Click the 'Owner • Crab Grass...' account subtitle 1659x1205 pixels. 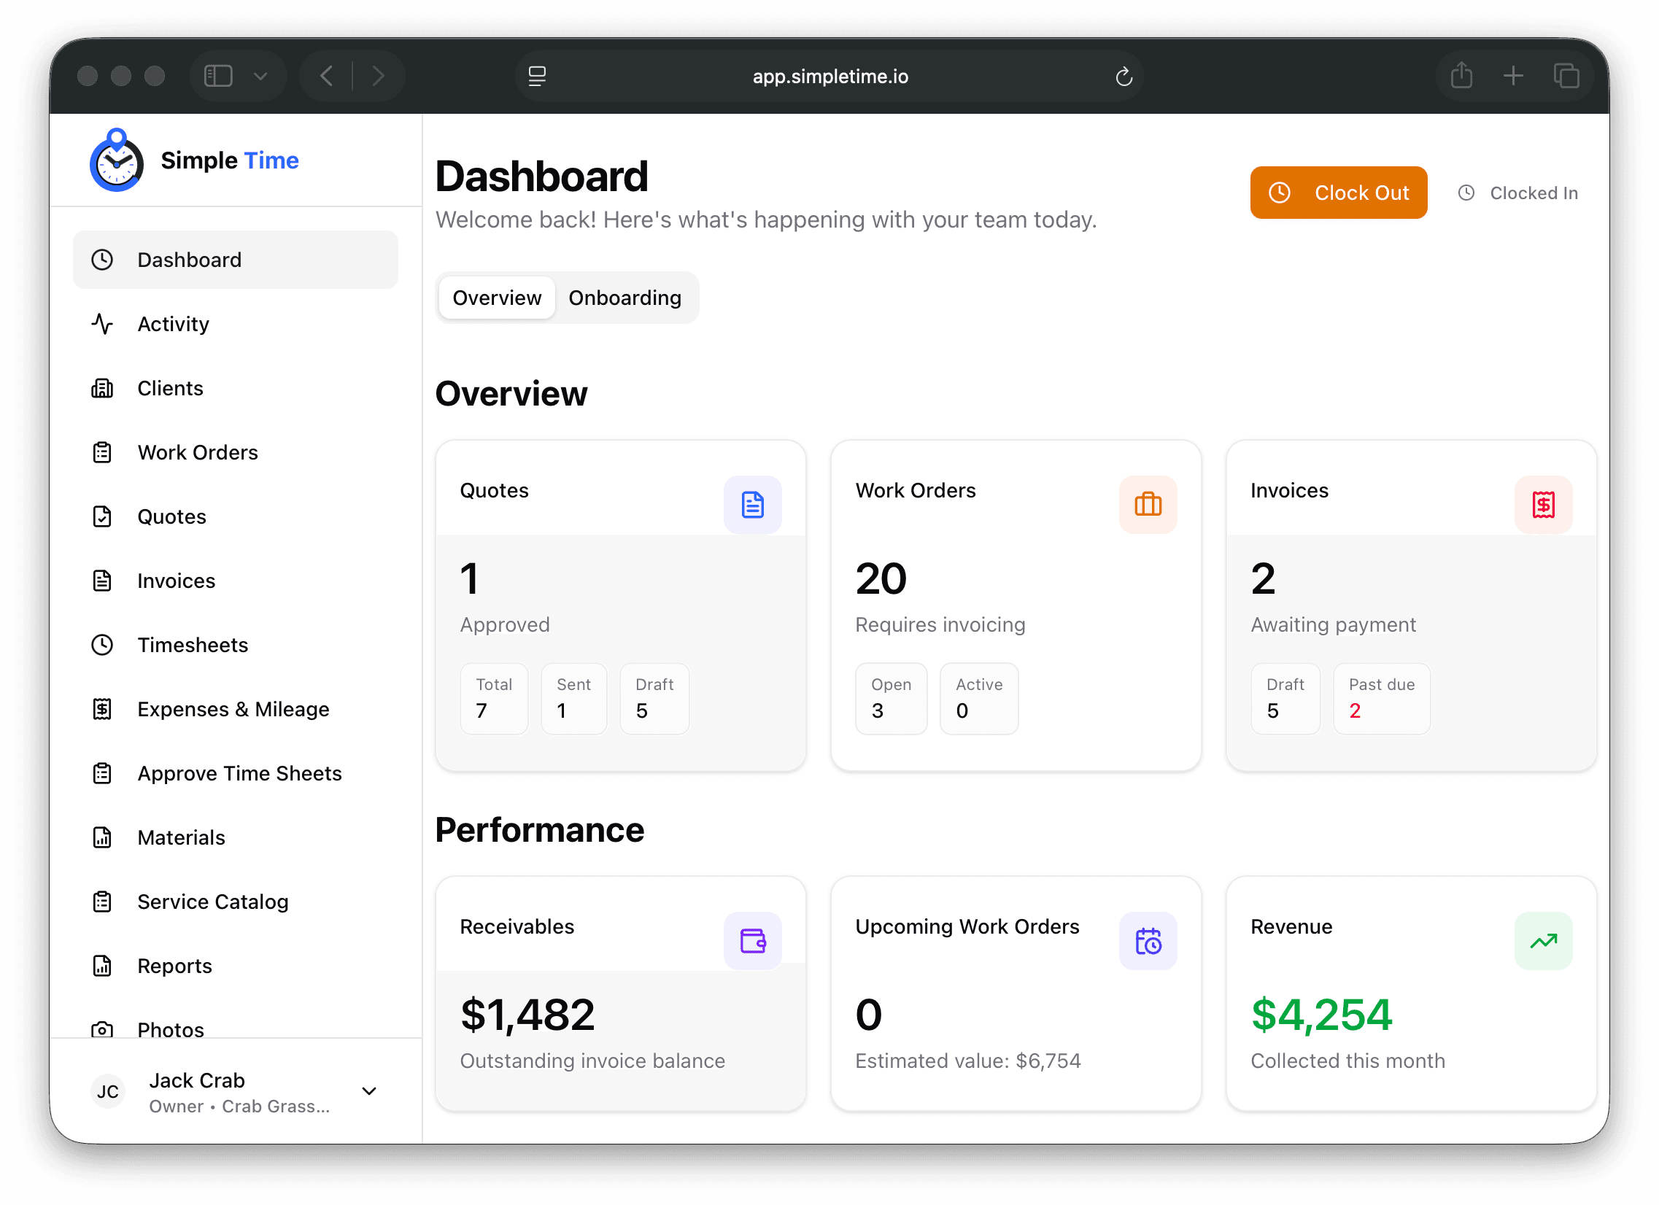240,1107
